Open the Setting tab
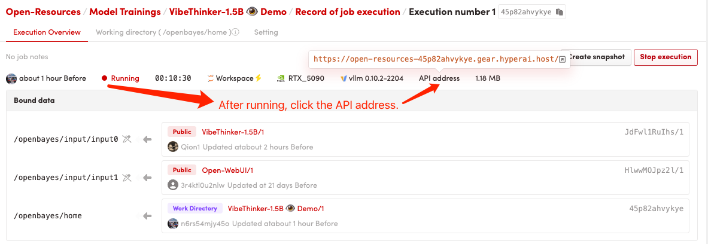This screenshot has height=244, width=708. tap(266, 32)
